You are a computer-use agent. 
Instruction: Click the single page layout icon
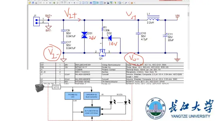tap(80, 3)
